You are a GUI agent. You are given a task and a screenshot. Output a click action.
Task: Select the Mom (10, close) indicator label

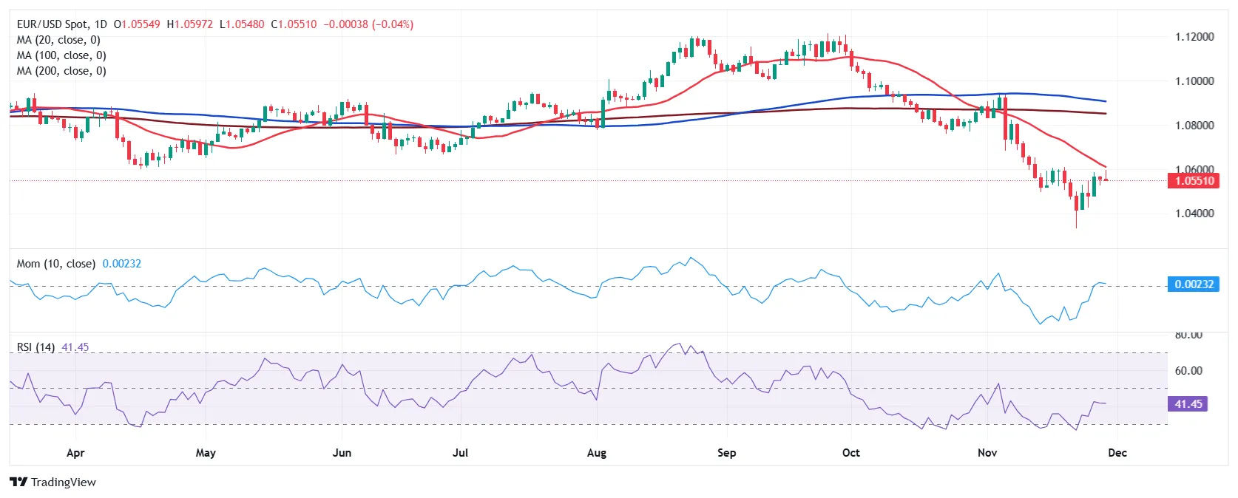click(x=56, y=264)
